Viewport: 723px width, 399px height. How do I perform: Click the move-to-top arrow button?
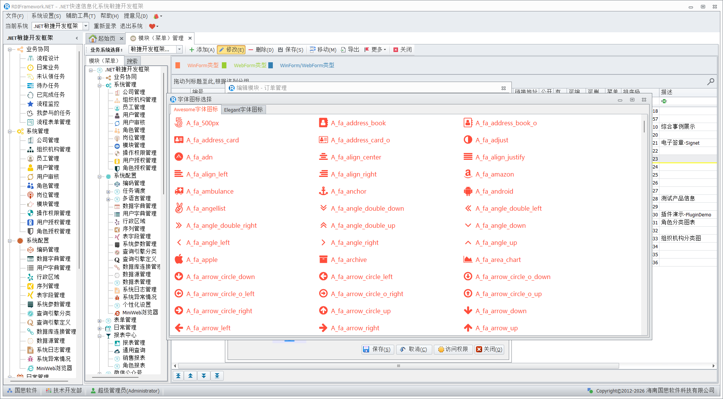(x=178, y=376)
